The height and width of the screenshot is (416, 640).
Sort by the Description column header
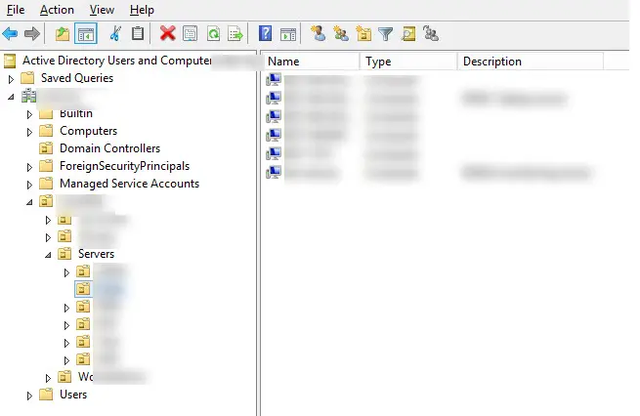[531, 62]
